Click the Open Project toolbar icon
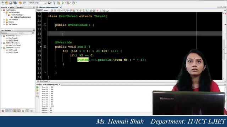Viewport: 227px width, 127px height. tap(11, 3)
